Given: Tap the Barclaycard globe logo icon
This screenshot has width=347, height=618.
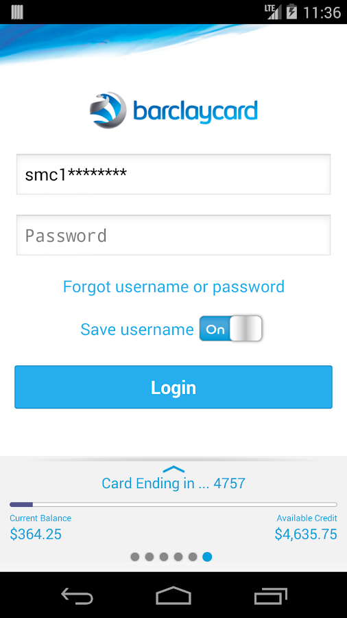Looking at the screenshot, I should 108,110.
